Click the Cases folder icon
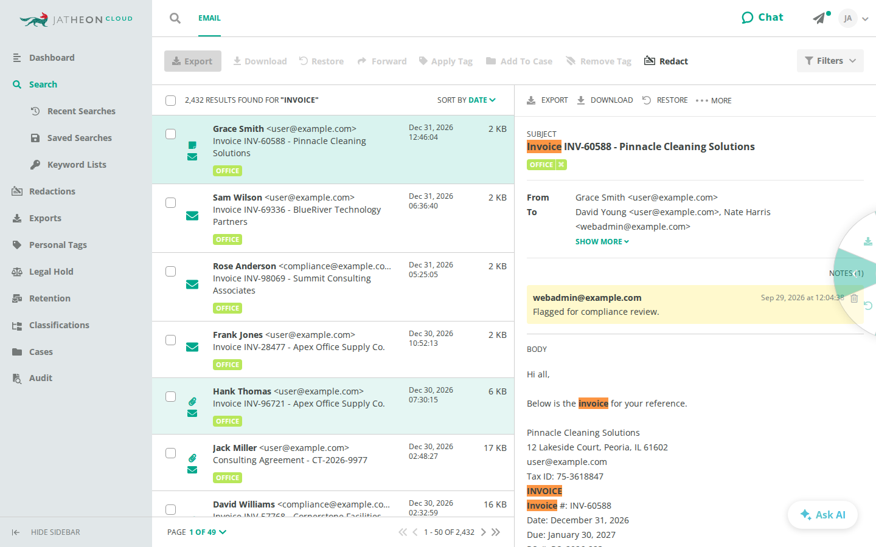Image resolution: width=876 pixels, height=547 pixels. (17, 352)
